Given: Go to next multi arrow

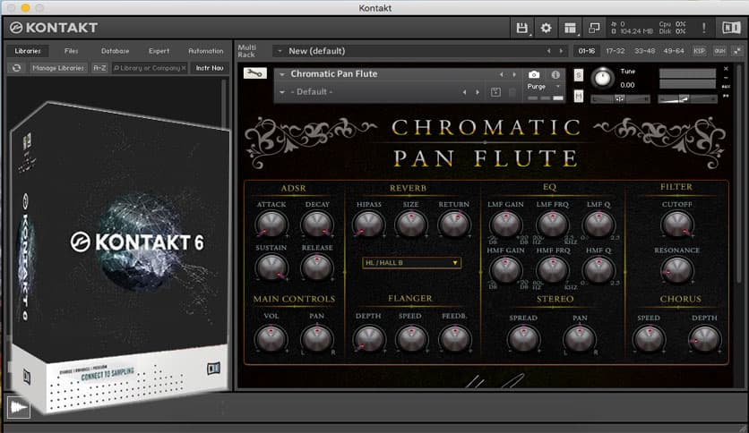Looking at the screenshot, I should (561, 51).
